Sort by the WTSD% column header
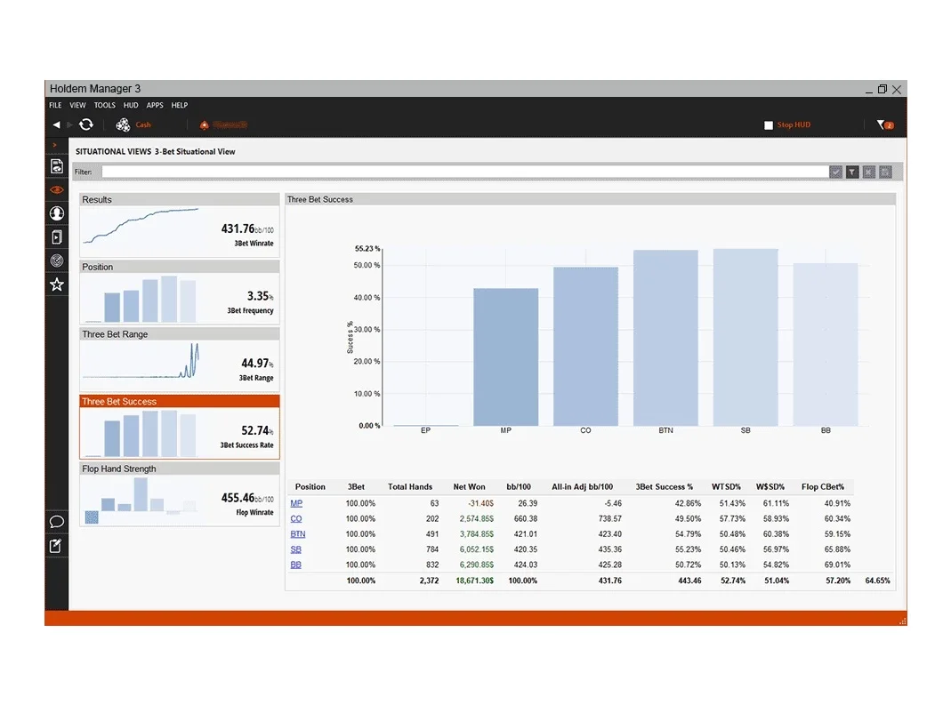The image size is (951, 705). click(726, 487)
